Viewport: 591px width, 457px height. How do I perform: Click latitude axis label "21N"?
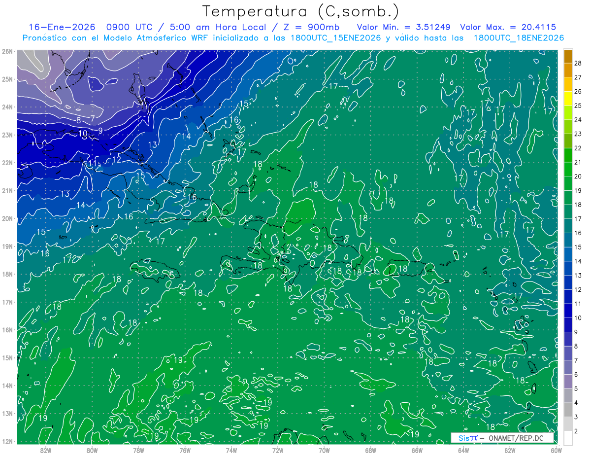tap(7, 190)
